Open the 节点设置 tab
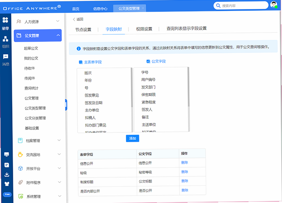Image resolution: width=282 pixels, height=203 pixels. tap(83, 30)
